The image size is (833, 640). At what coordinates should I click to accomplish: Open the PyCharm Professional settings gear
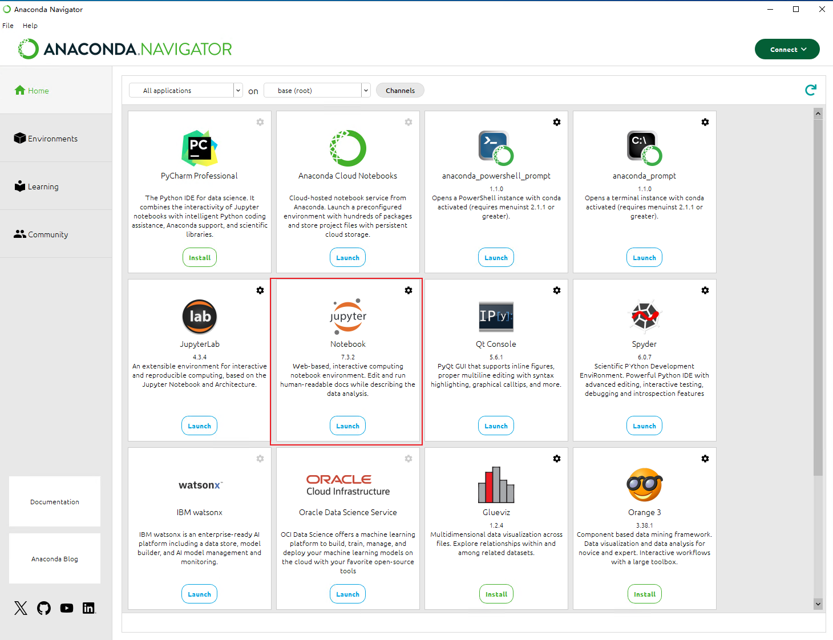tap(260, 122)
